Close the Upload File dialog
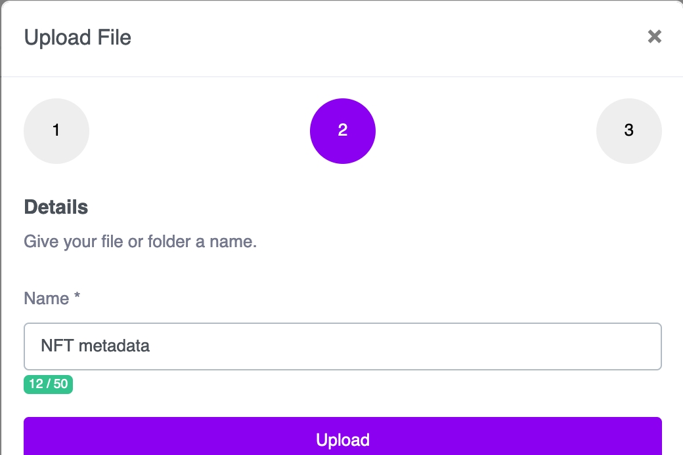 pyautogui.click(x=654, y=37)
